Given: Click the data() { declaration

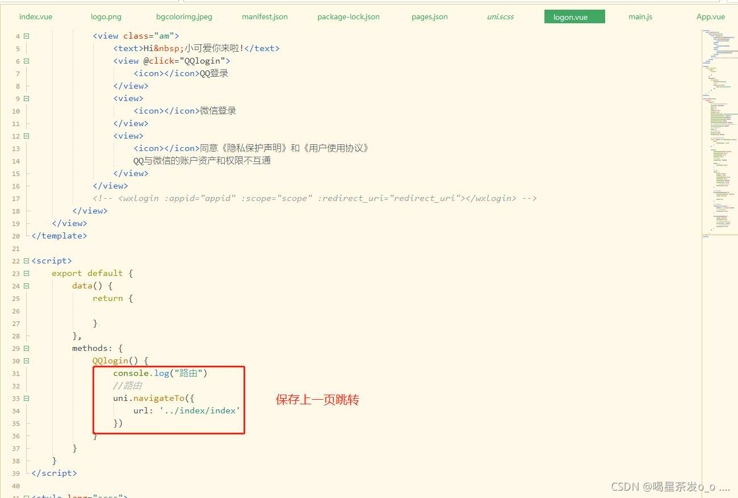Looking at the screenshot, I should [x=92, y=286].
